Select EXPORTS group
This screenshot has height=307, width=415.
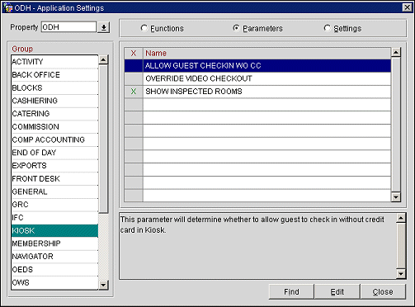[54, 166]
